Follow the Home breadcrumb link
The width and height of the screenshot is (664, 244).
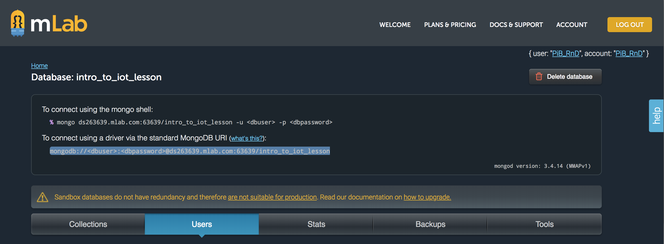(39, 66)
